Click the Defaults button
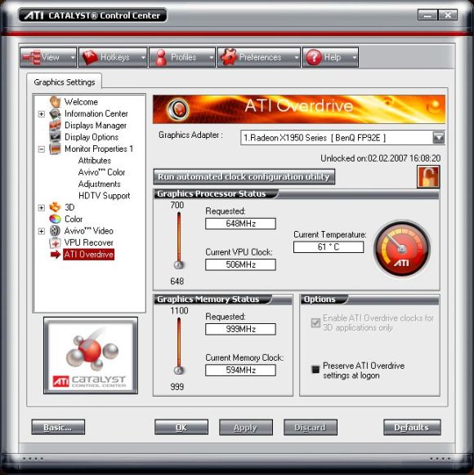Screen dimensions: 474x475 coord(412,427)
